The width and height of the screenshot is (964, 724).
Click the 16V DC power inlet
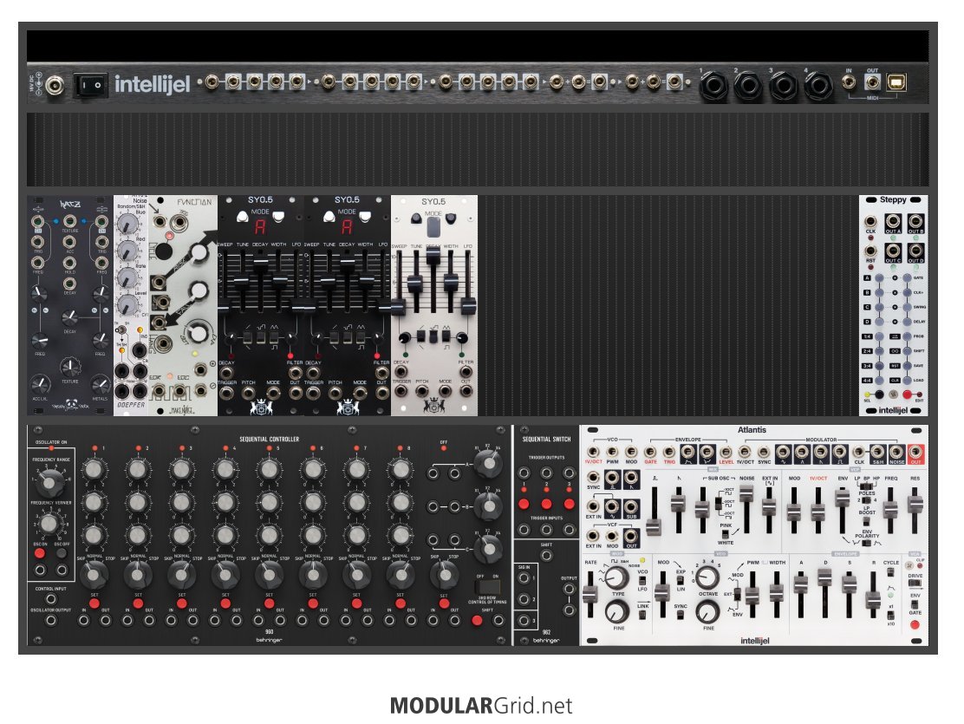(55, 84)
